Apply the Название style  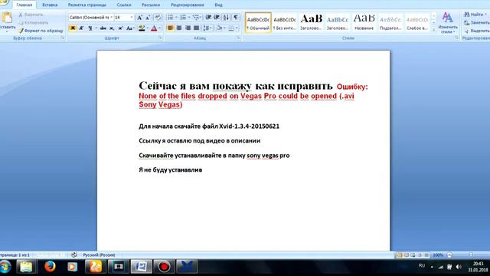coord(364,22)
